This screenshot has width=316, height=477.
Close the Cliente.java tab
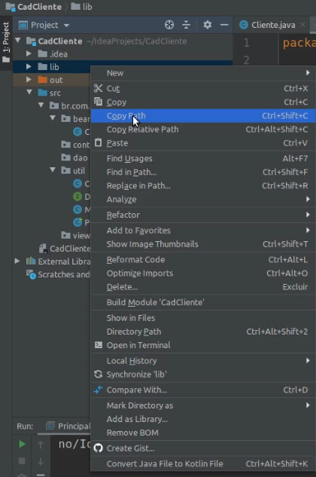coord(302,25)
